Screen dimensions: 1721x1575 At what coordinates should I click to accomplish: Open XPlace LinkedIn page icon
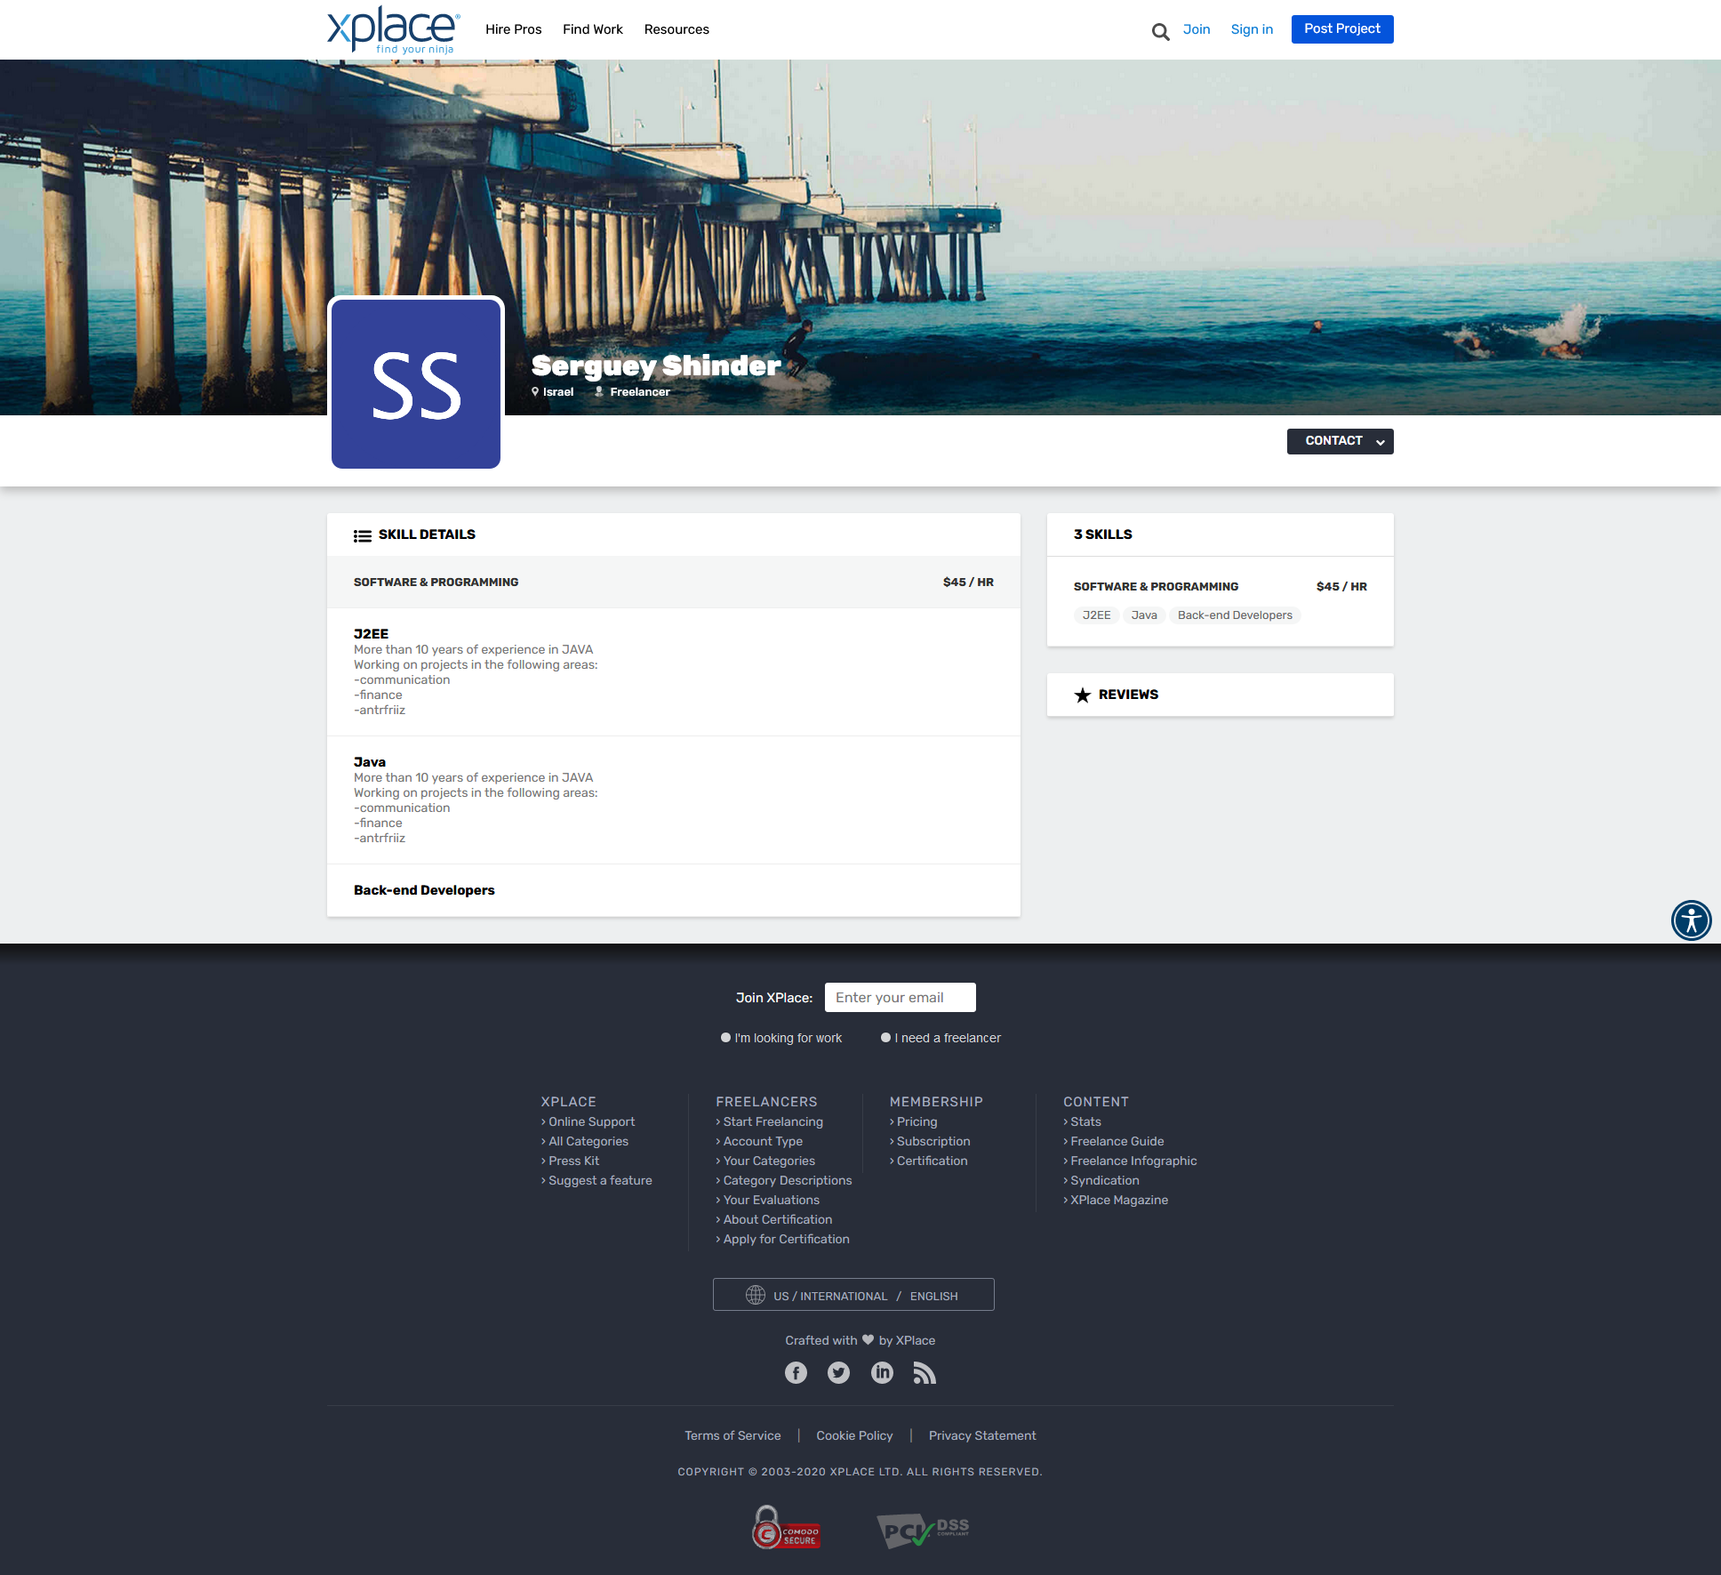point(882,1373)
